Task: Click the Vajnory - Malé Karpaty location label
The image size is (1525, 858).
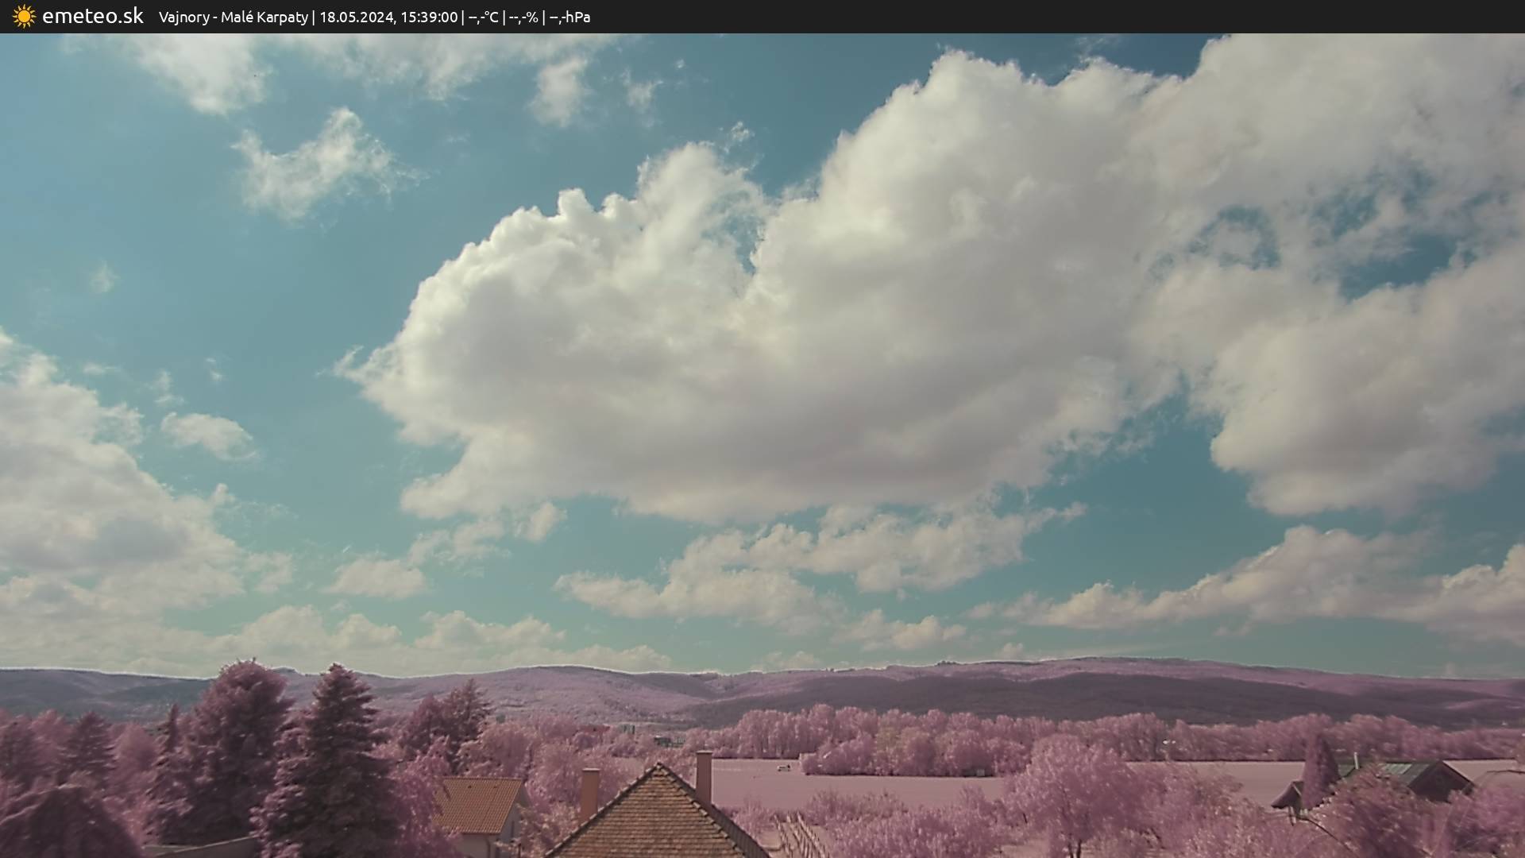Action: pos(233,17)
